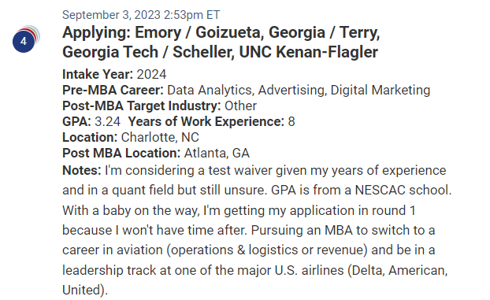Click the Post-MBA Target Industry value "Other"
Image resolution: width=490 pixels, height=300 pixels.
point(240,106)
